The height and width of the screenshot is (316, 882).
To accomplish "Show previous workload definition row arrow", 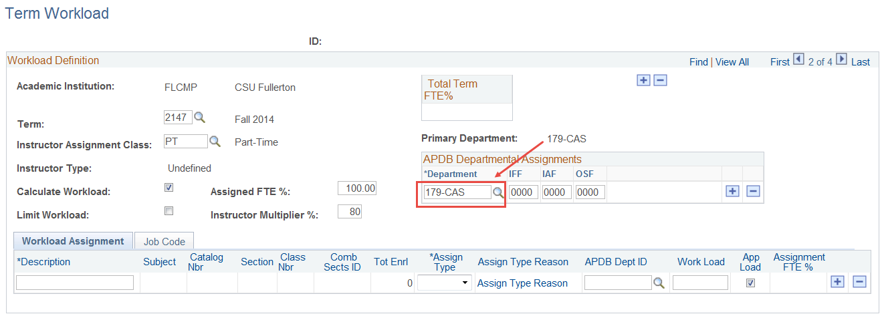I will pos(798,60).
